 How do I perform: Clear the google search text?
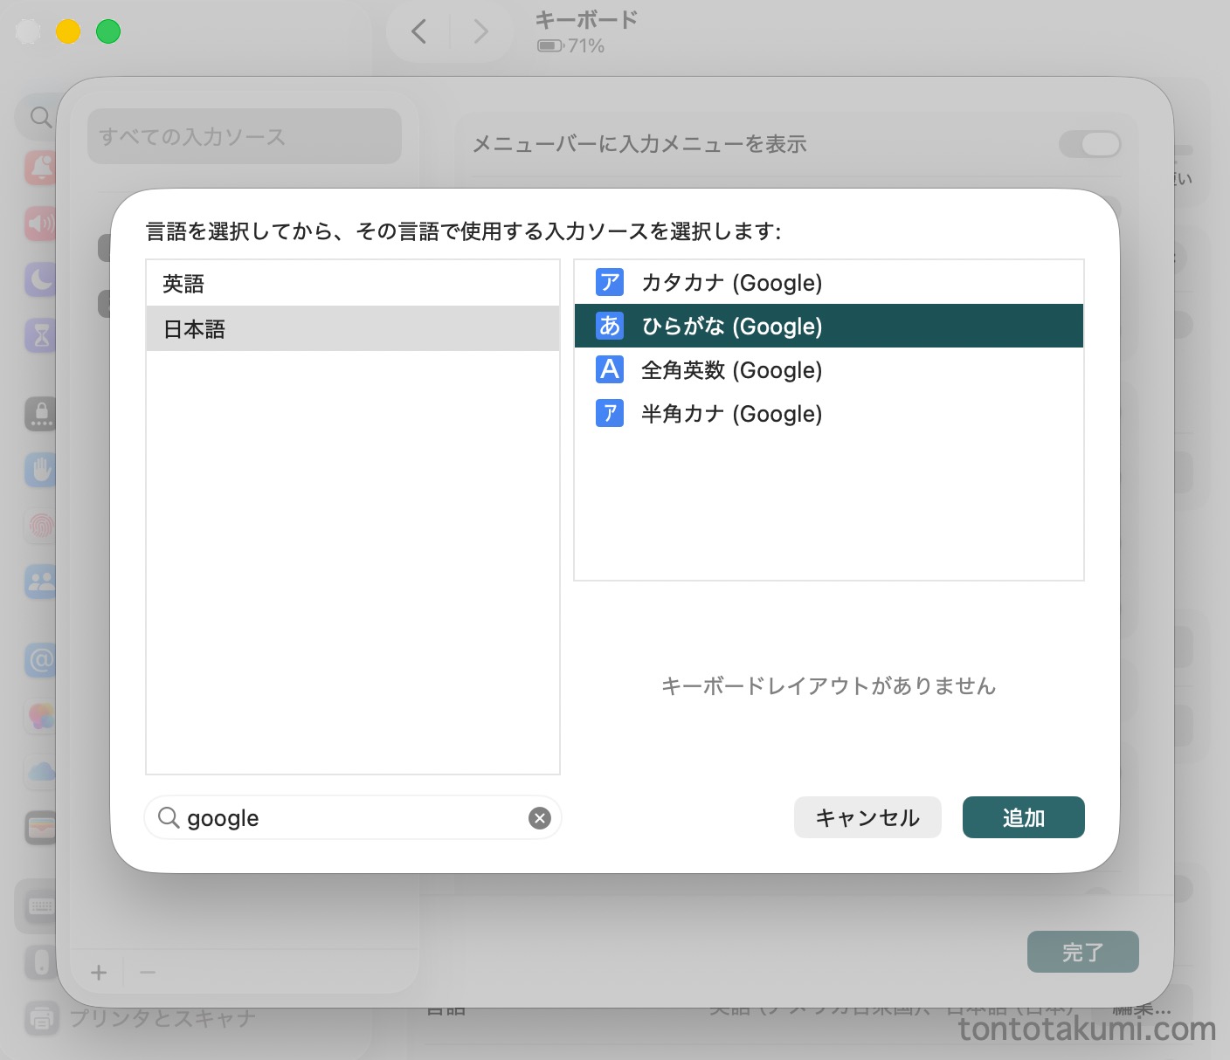pyautogui.click(x=539, y=818)
